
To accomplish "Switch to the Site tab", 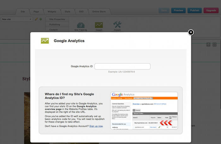I will coord(23,12).
